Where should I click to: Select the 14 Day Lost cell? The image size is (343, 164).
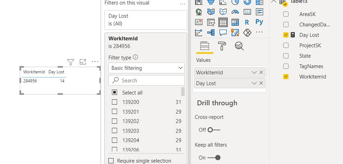click(62, 81)
